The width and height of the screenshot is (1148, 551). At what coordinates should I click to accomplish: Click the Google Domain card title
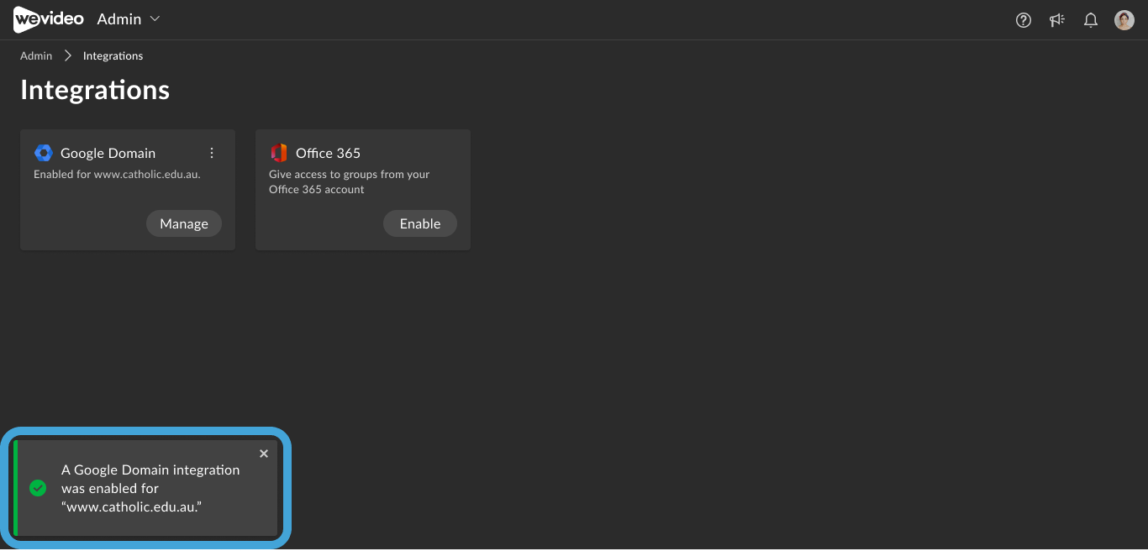108,153
